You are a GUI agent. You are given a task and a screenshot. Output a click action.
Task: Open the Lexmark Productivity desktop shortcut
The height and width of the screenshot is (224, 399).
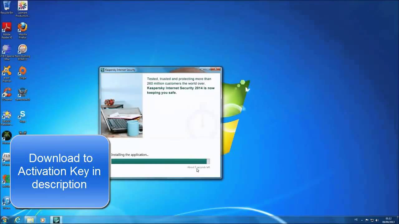[22, 9]
